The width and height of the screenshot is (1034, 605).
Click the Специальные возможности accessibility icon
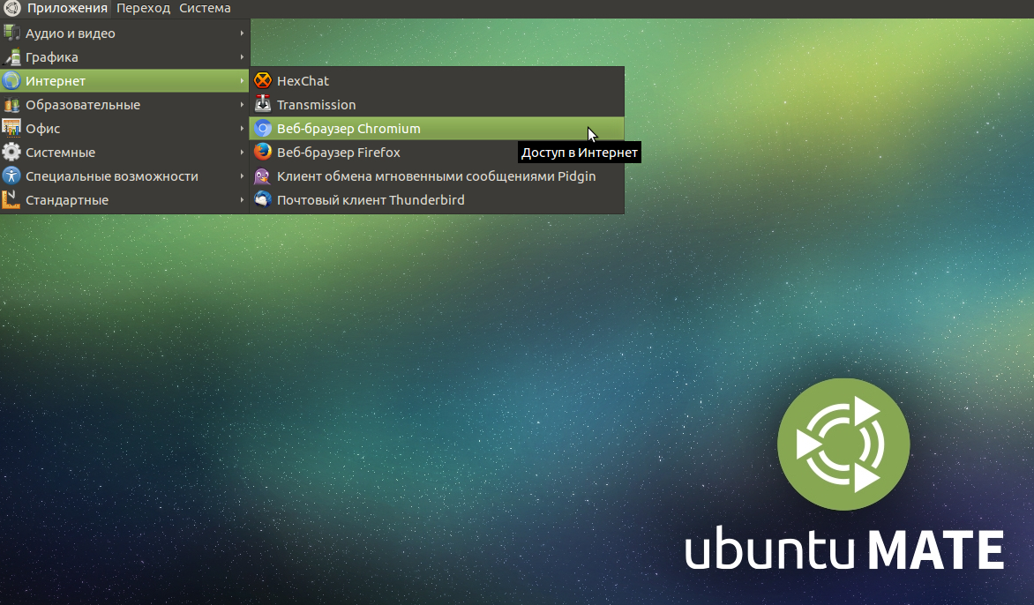coord(11,176)
